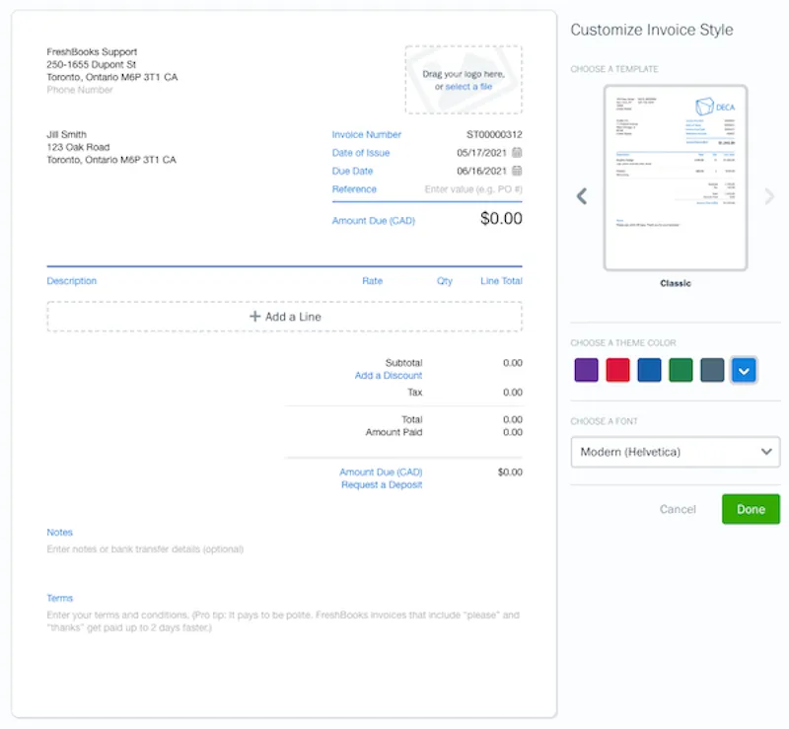Select the purple theme color
This screenshot has width=789, height=729.
[586, 370]
